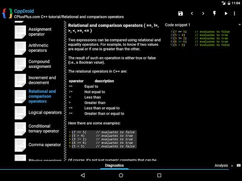The image size is (242, 181).
Task: Tap the CppDroid app logo
Action: tap(7, 14)
